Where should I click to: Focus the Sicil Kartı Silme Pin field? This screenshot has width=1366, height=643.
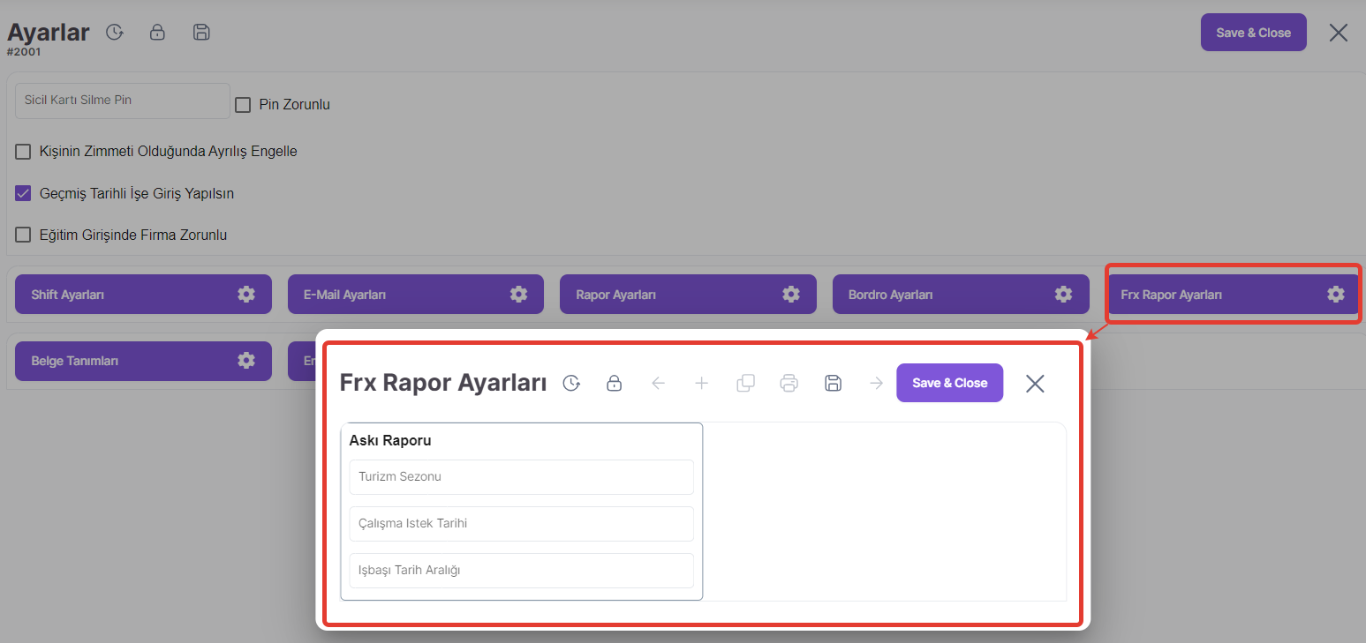pyautogui.click(x=123, y=101)
